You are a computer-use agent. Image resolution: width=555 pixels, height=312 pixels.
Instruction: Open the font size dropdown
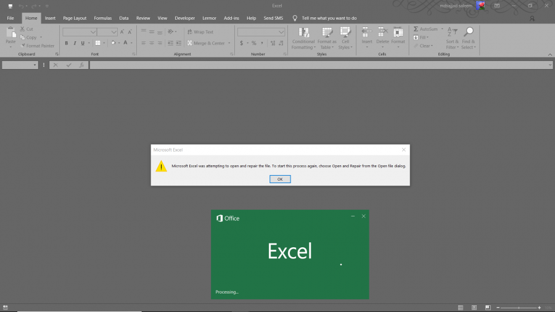pos(113,32)
